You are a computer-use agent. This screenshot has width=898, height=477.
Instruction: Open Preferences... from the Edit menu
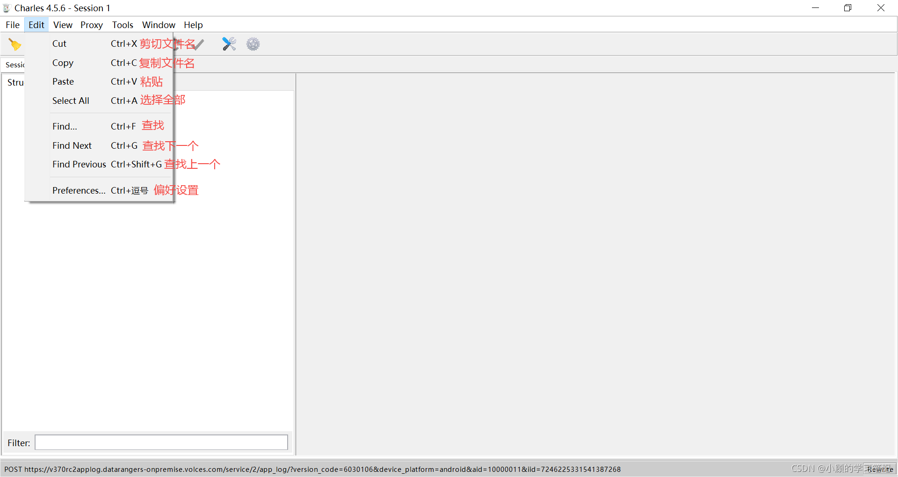click(x=99, y=190)
